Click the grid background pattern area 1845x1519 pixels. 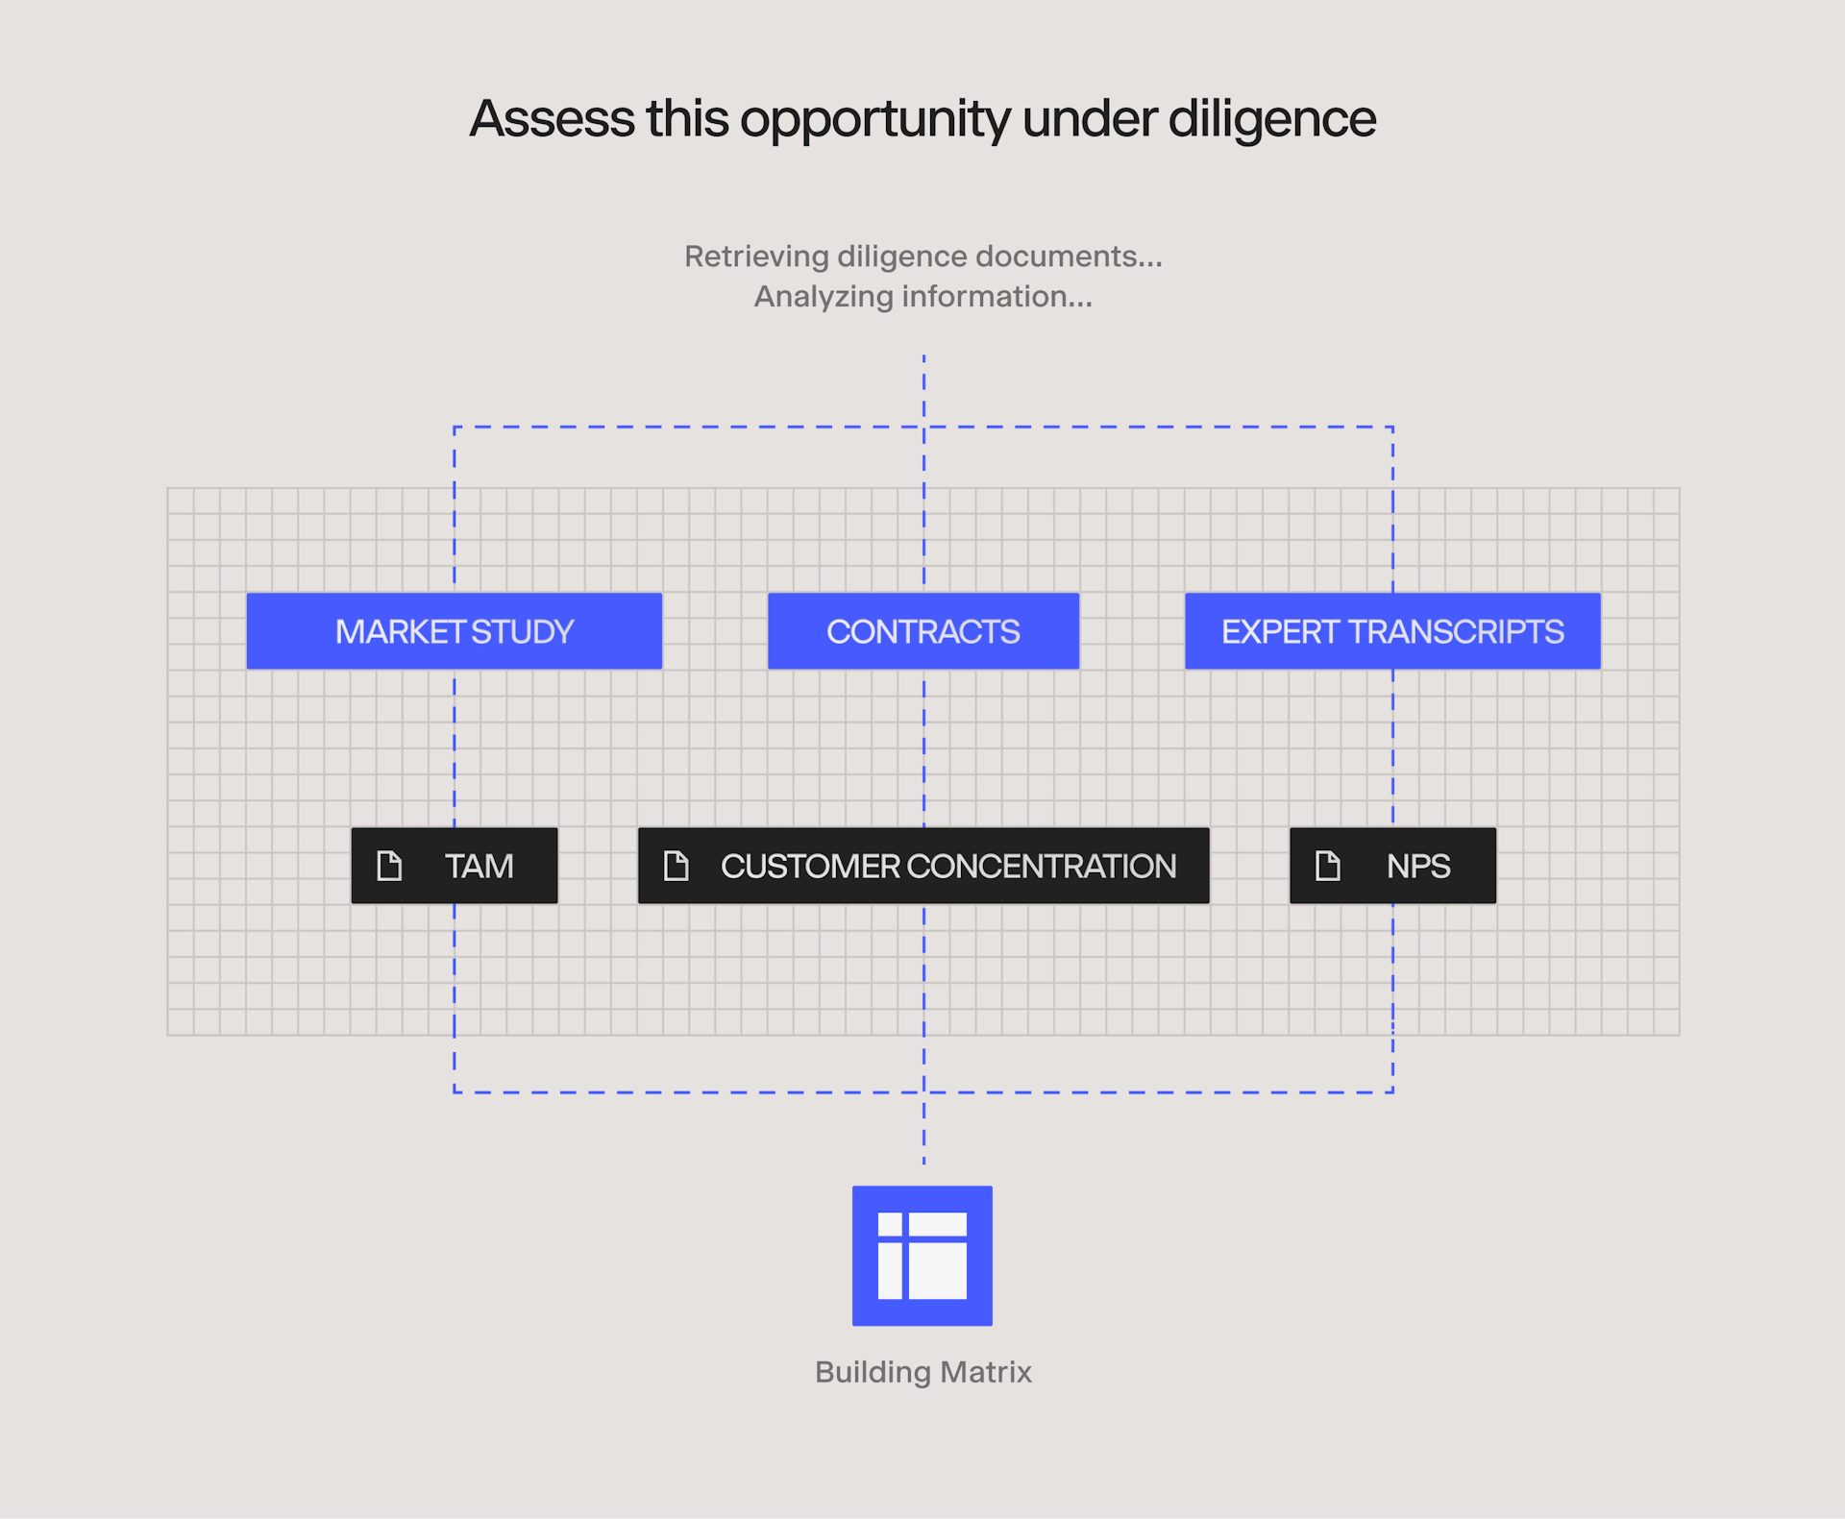click(924, 767)
